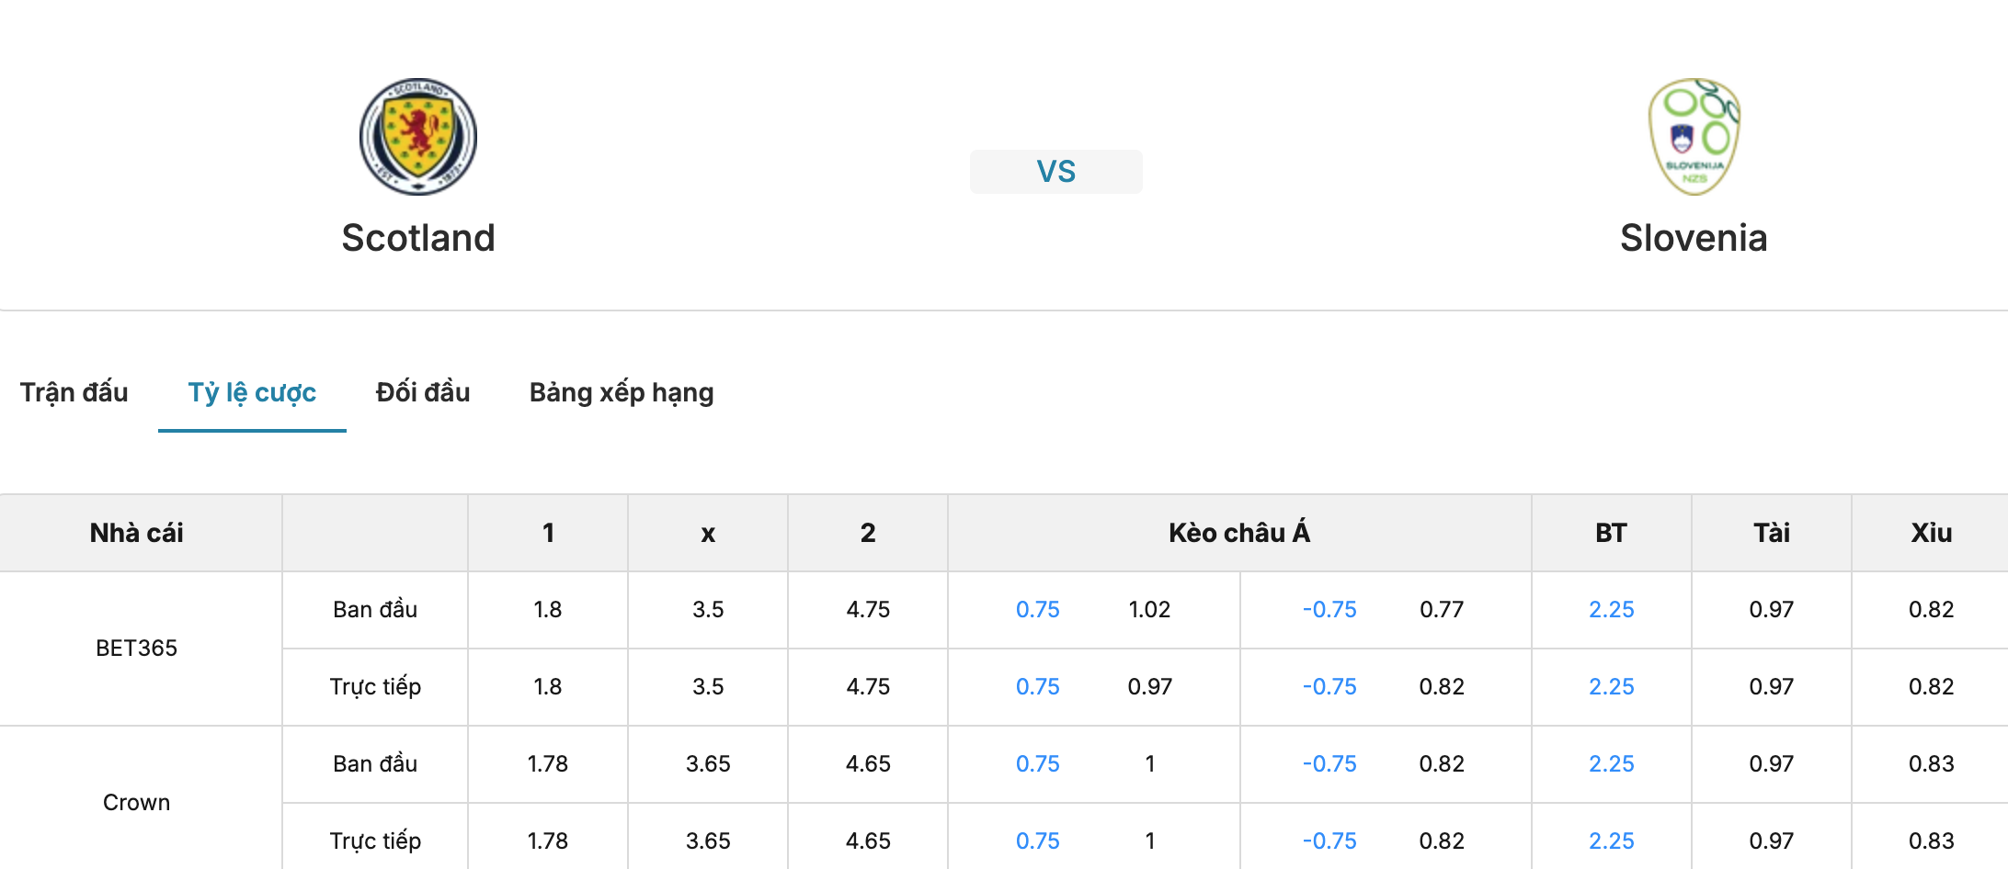Image resolution: width=2008 pixels, height=869 pixels.
Task: Click Crown bookmaker cell
Action: pyautogui.click(x=137, y=803)
